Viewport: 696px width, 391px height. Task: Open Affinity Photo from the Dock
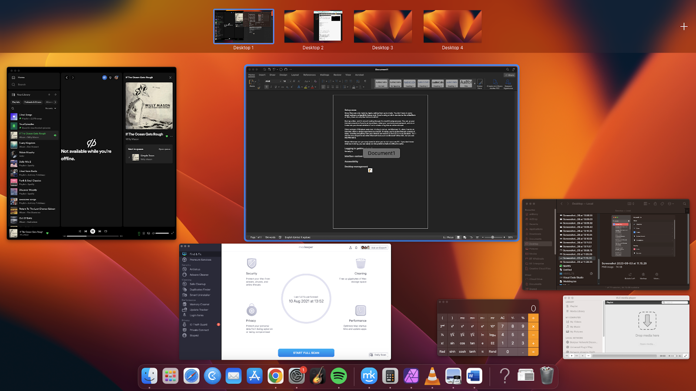coord(411,376)
